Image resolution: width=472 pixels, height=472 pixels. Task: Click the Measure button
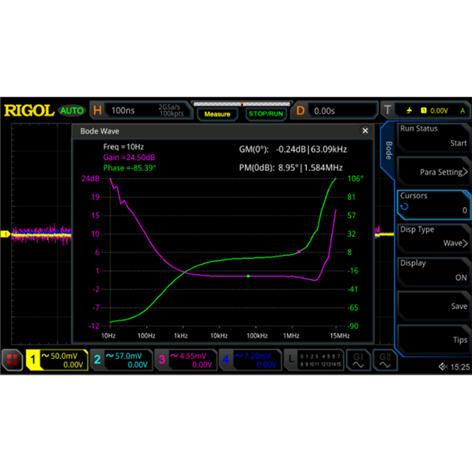tap(217, 114)
